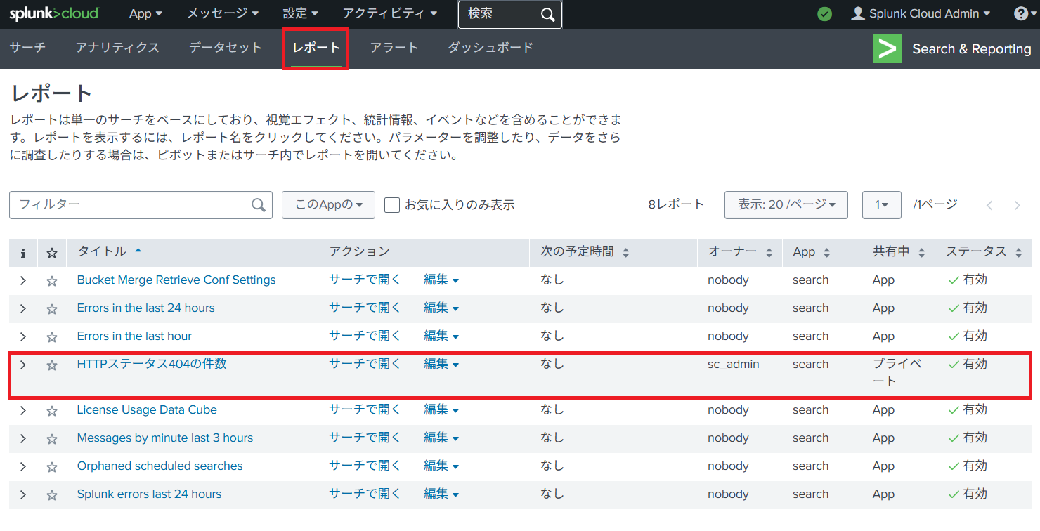1040x531 pixels.
Task: Favorite the License Usage Data Cube report
Action: pos(51,411)
